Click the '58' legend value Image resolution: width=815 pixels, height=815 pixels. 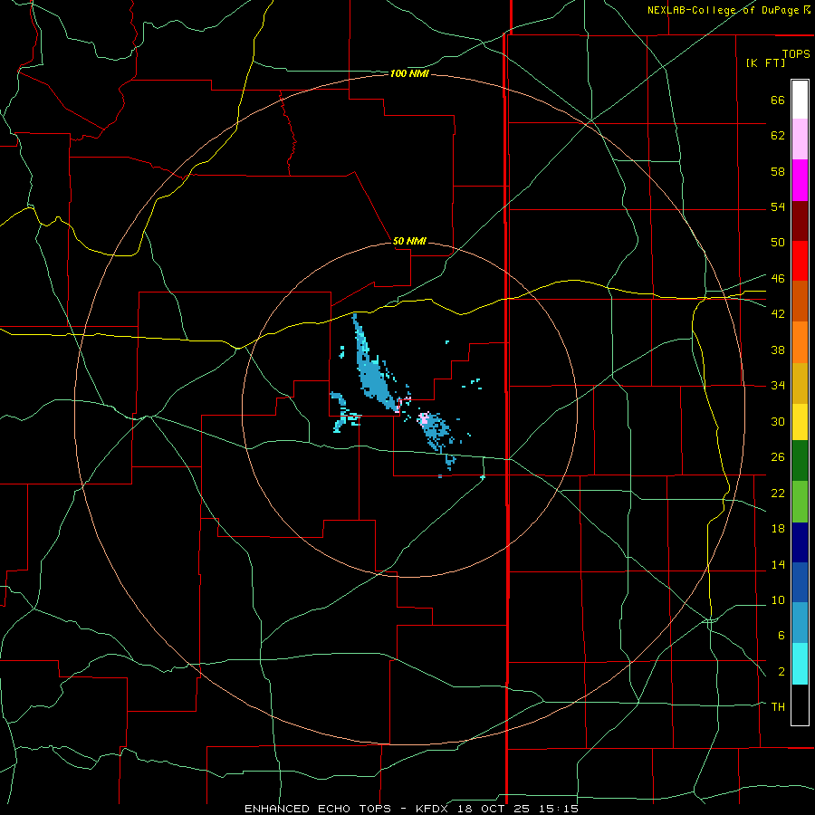click(778, 171)
